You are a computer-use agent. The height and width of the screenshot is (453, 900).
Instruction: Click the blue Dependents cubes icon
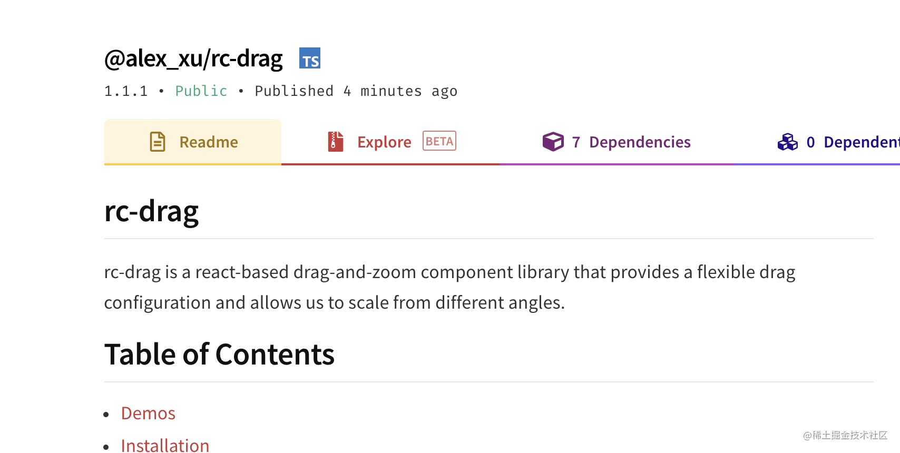[x=788, y=142]
